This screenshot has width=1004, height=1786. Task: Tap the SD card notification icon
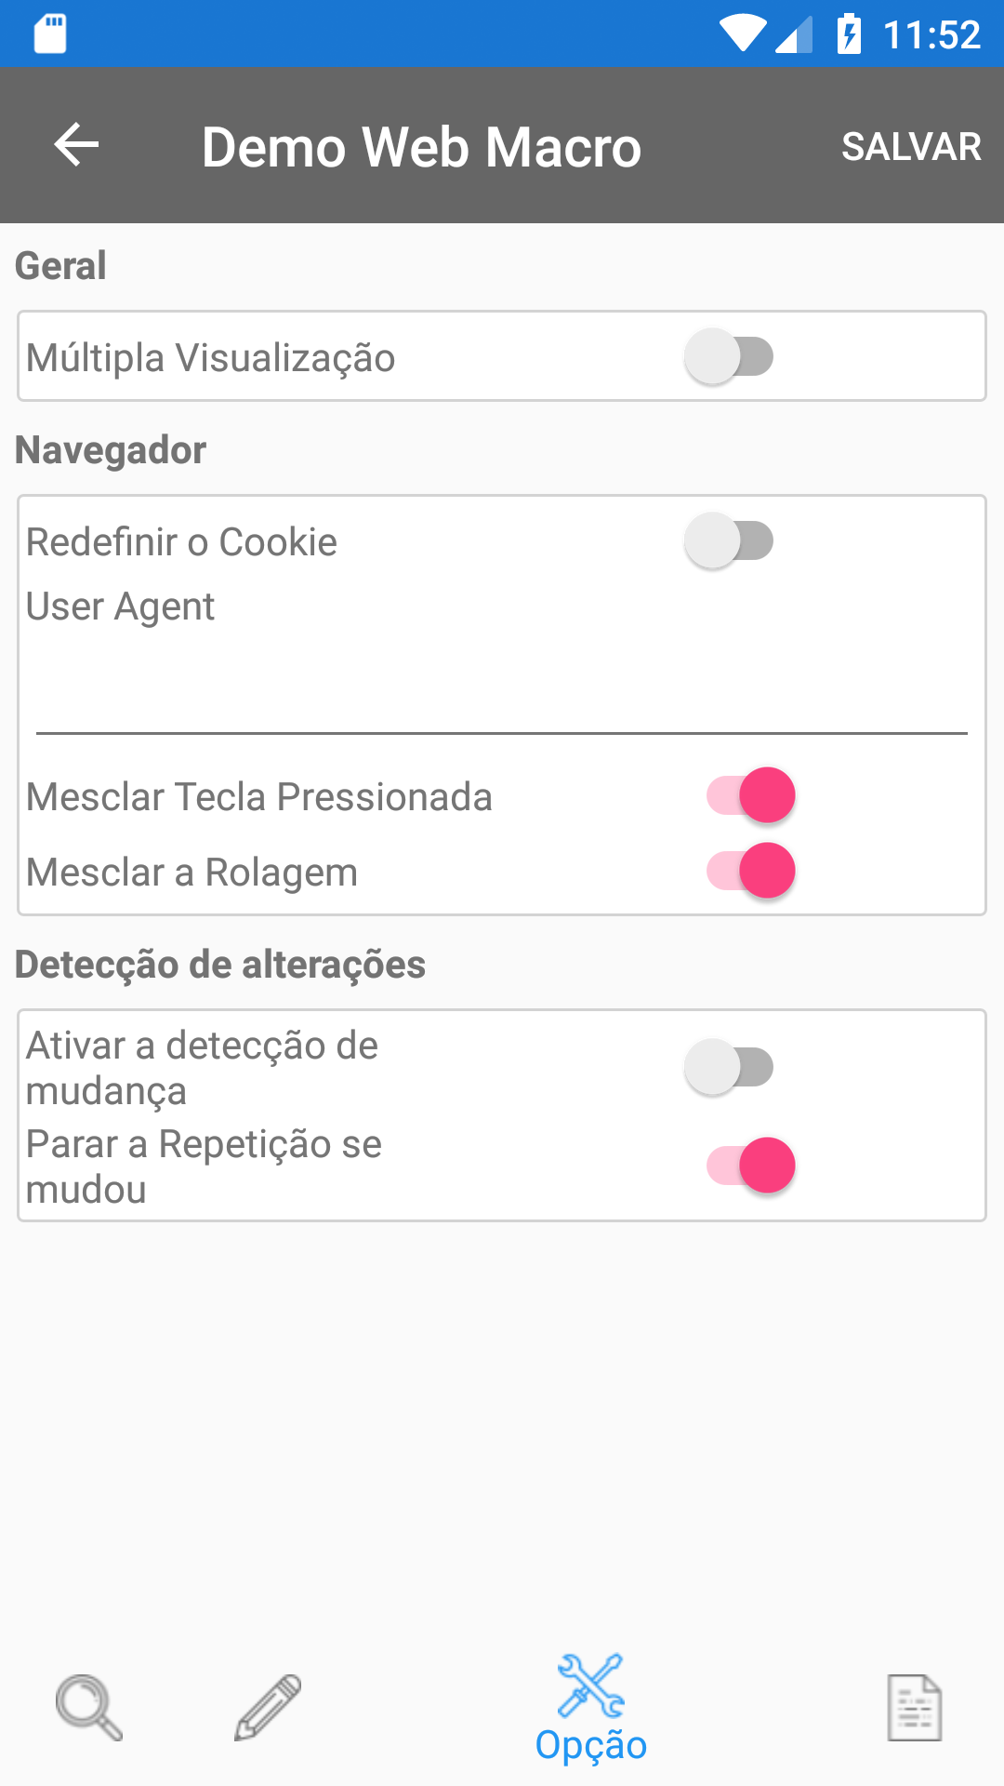point(50,33)
